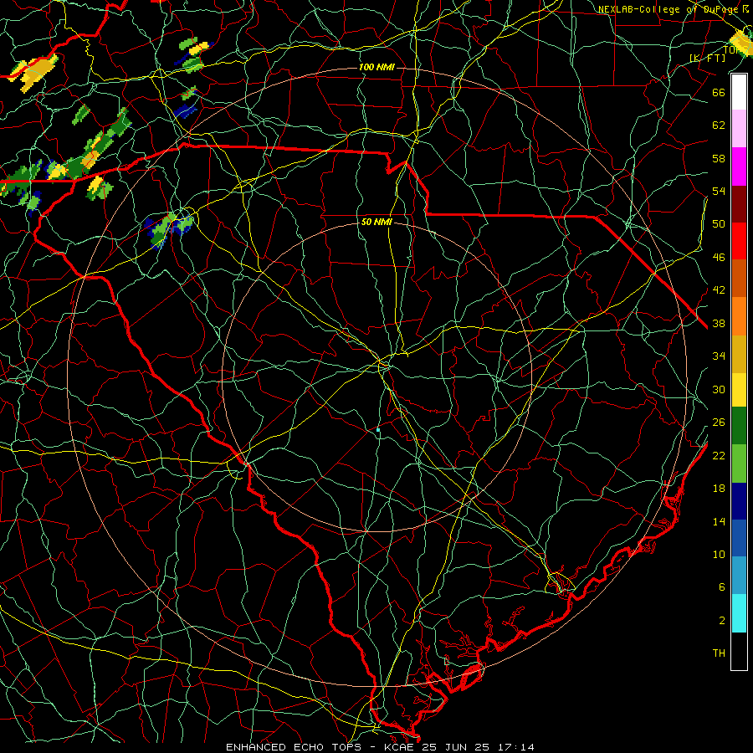Click the legend value "38"
The image size is (753, 753).
[719, 323]
